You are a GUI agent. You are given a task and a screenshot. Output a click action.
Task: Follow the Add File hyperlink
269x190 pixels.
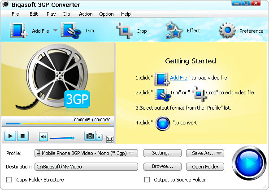[x=178, y=78]
